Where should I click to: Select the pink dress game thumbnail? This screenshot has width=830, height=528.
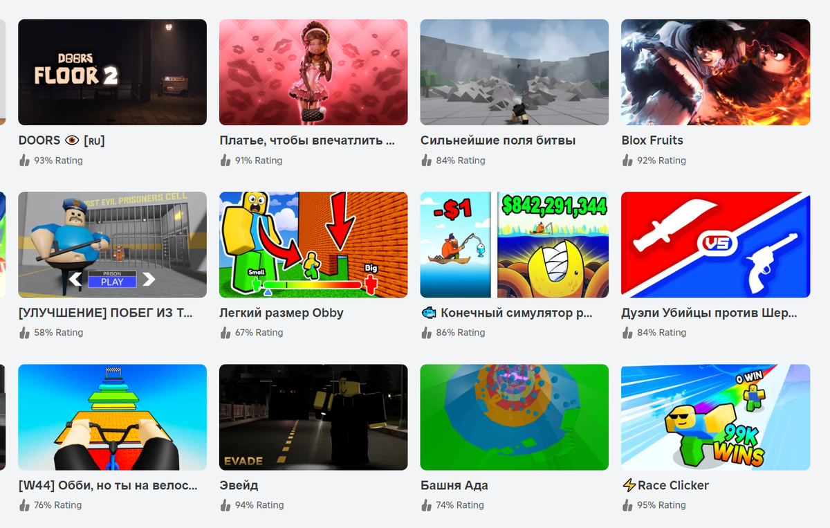[313, 72]
